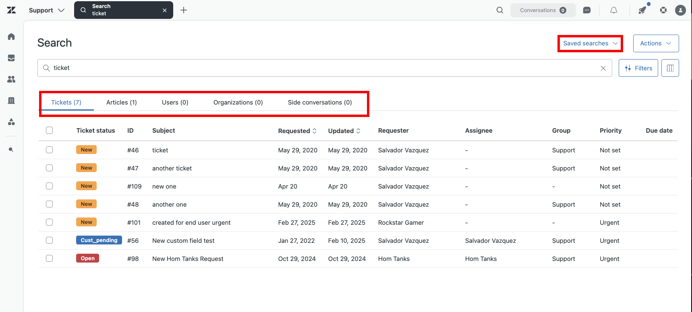The width and height of the screenshot is (692, 312).
Task: Select the checkbox for New Hom Tanks Request
Action: (x=50, y=259)
